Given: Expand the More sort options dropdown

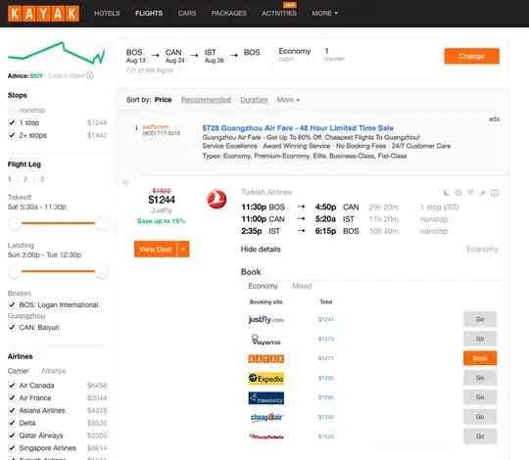Looking at the screenshot, I should pyautogui.click(x=288, y=100).
